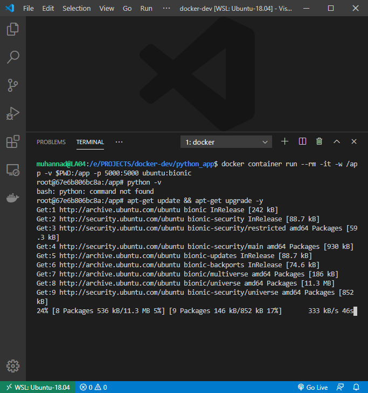Open the Edit menu
368x393 pixels.
48,8
